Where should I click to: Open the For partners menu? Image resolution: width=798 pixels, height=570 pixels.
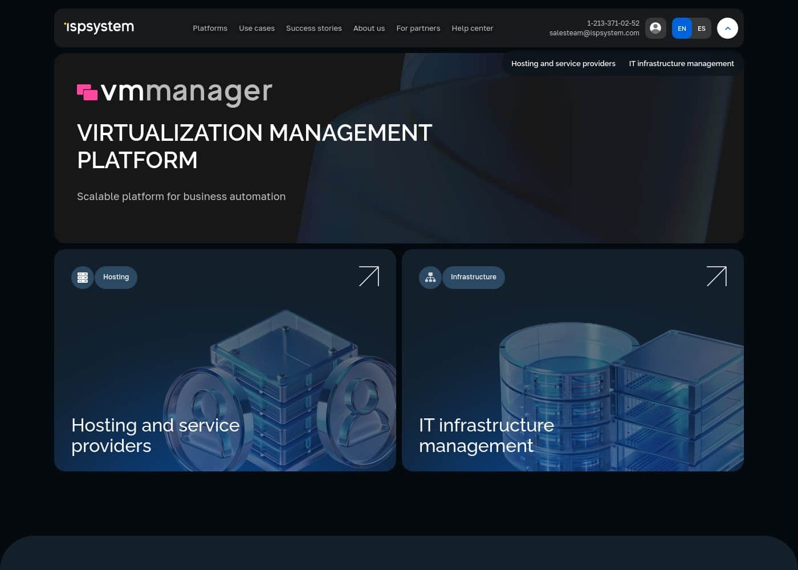418,28
